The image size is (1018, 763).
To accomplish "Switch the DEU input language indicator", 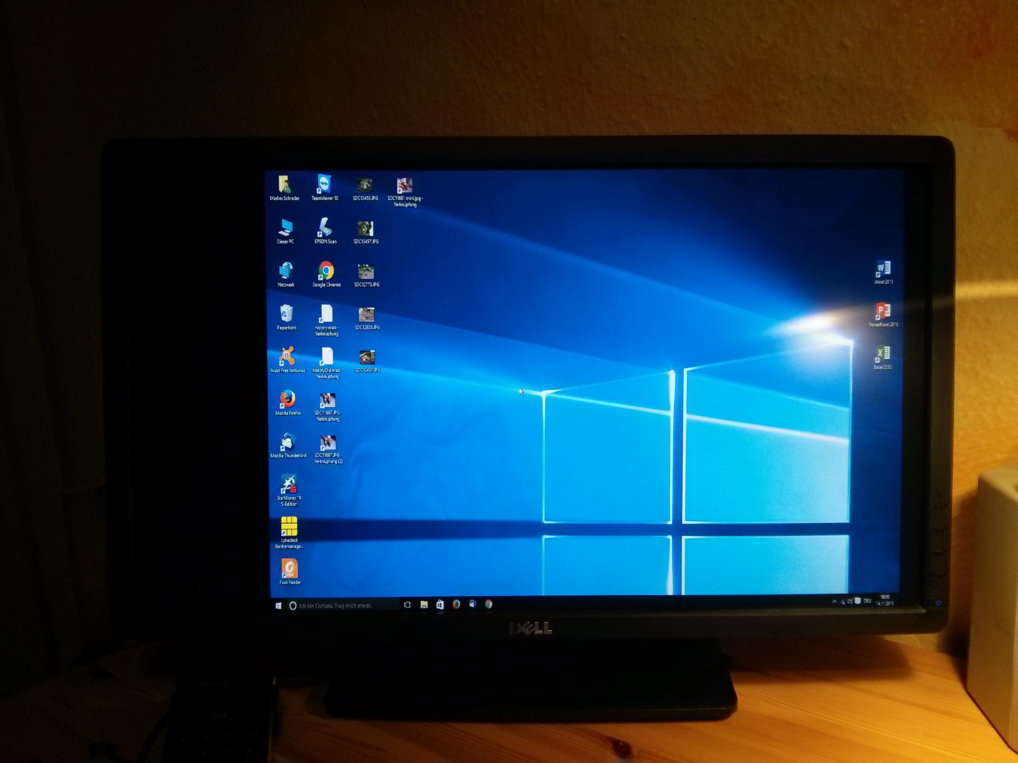I will 867,601.
